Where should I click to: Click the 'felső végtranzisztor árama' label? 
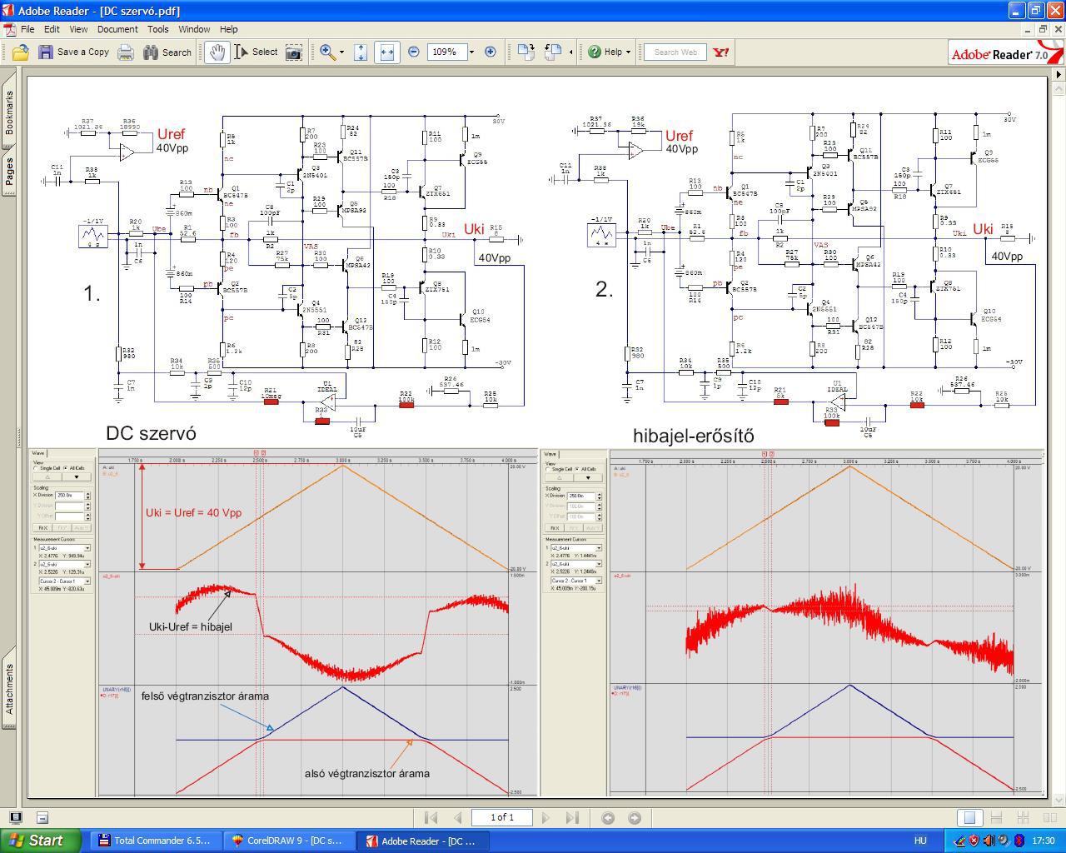pos(205,696)
